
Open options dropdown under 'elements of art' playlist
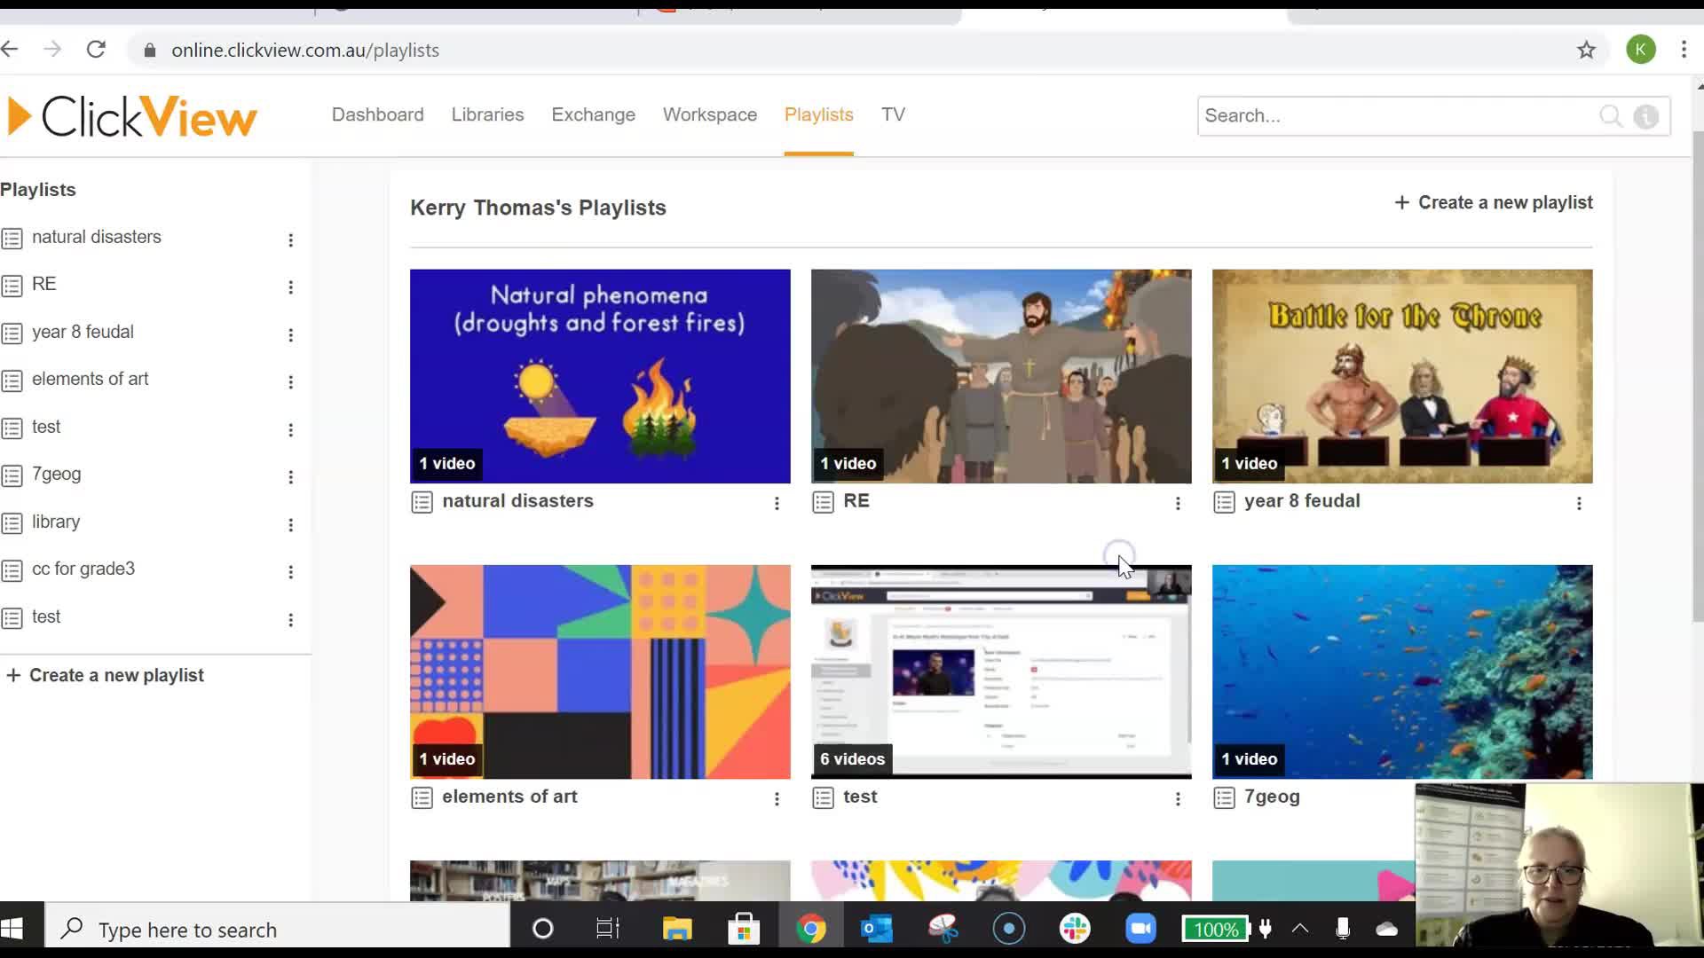coord(777,798)
